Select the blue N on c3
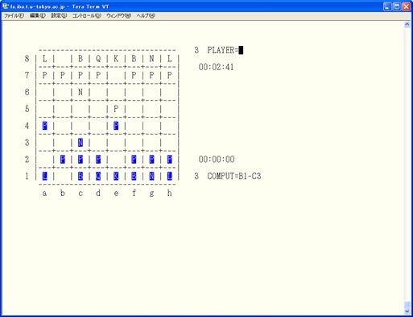Screen dimensions: 413x317 [x=81, y=143]
